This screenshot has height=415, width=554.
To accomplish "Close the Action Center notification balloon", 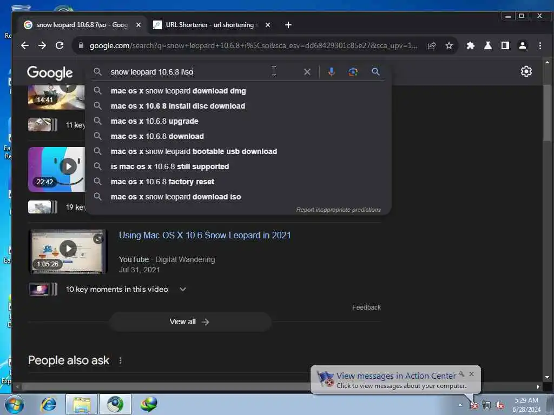I will coord(471,374).
